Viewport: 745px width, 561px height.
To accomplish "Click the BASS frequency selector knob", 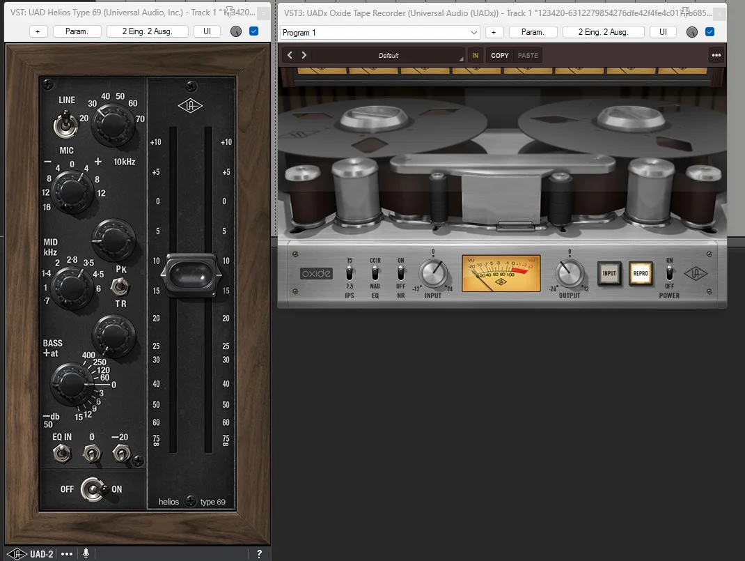I will click(72, 383).
